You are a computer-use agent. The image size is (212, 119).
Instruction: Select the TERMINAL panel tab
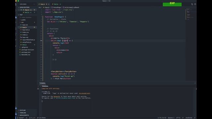pos(42,83)
